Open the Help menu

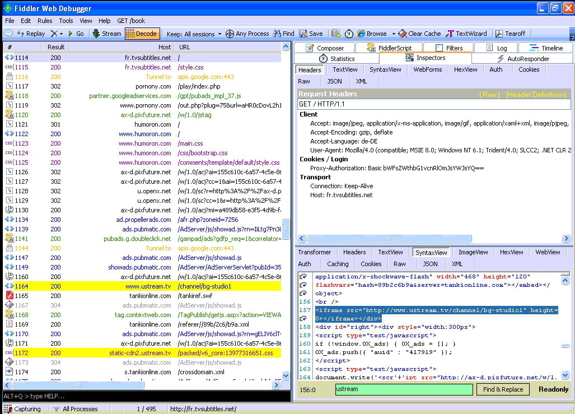click(105, 21)
